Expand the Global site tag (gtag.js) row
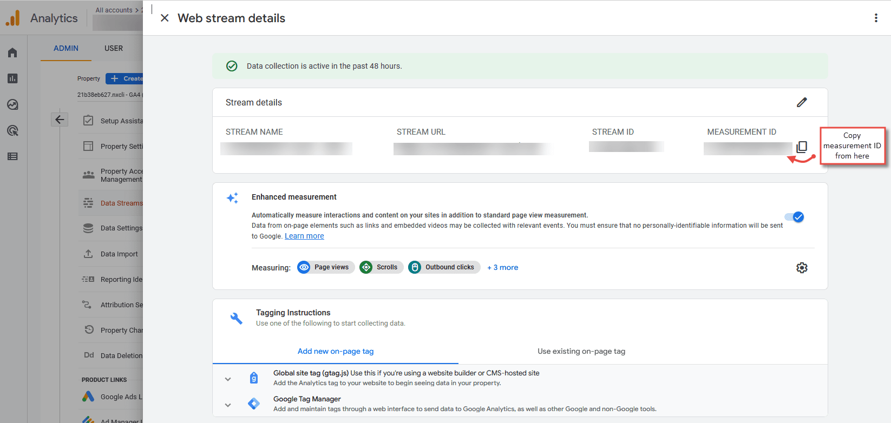The width and height of the screenshot is (891, 423). (228, 379)
